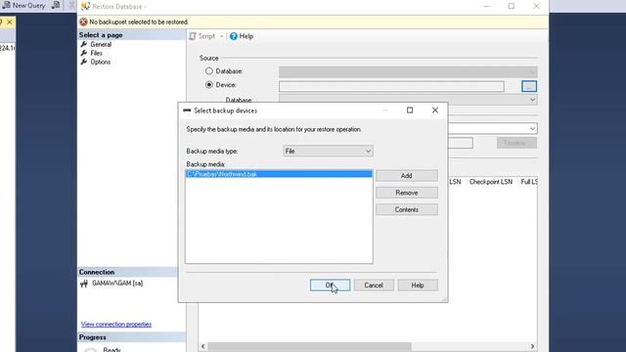Viewport: 626px width, 352px height.
Task: Open Help in Select backup devices dialog
Action: pyautogui.click(x=418, y=285)
